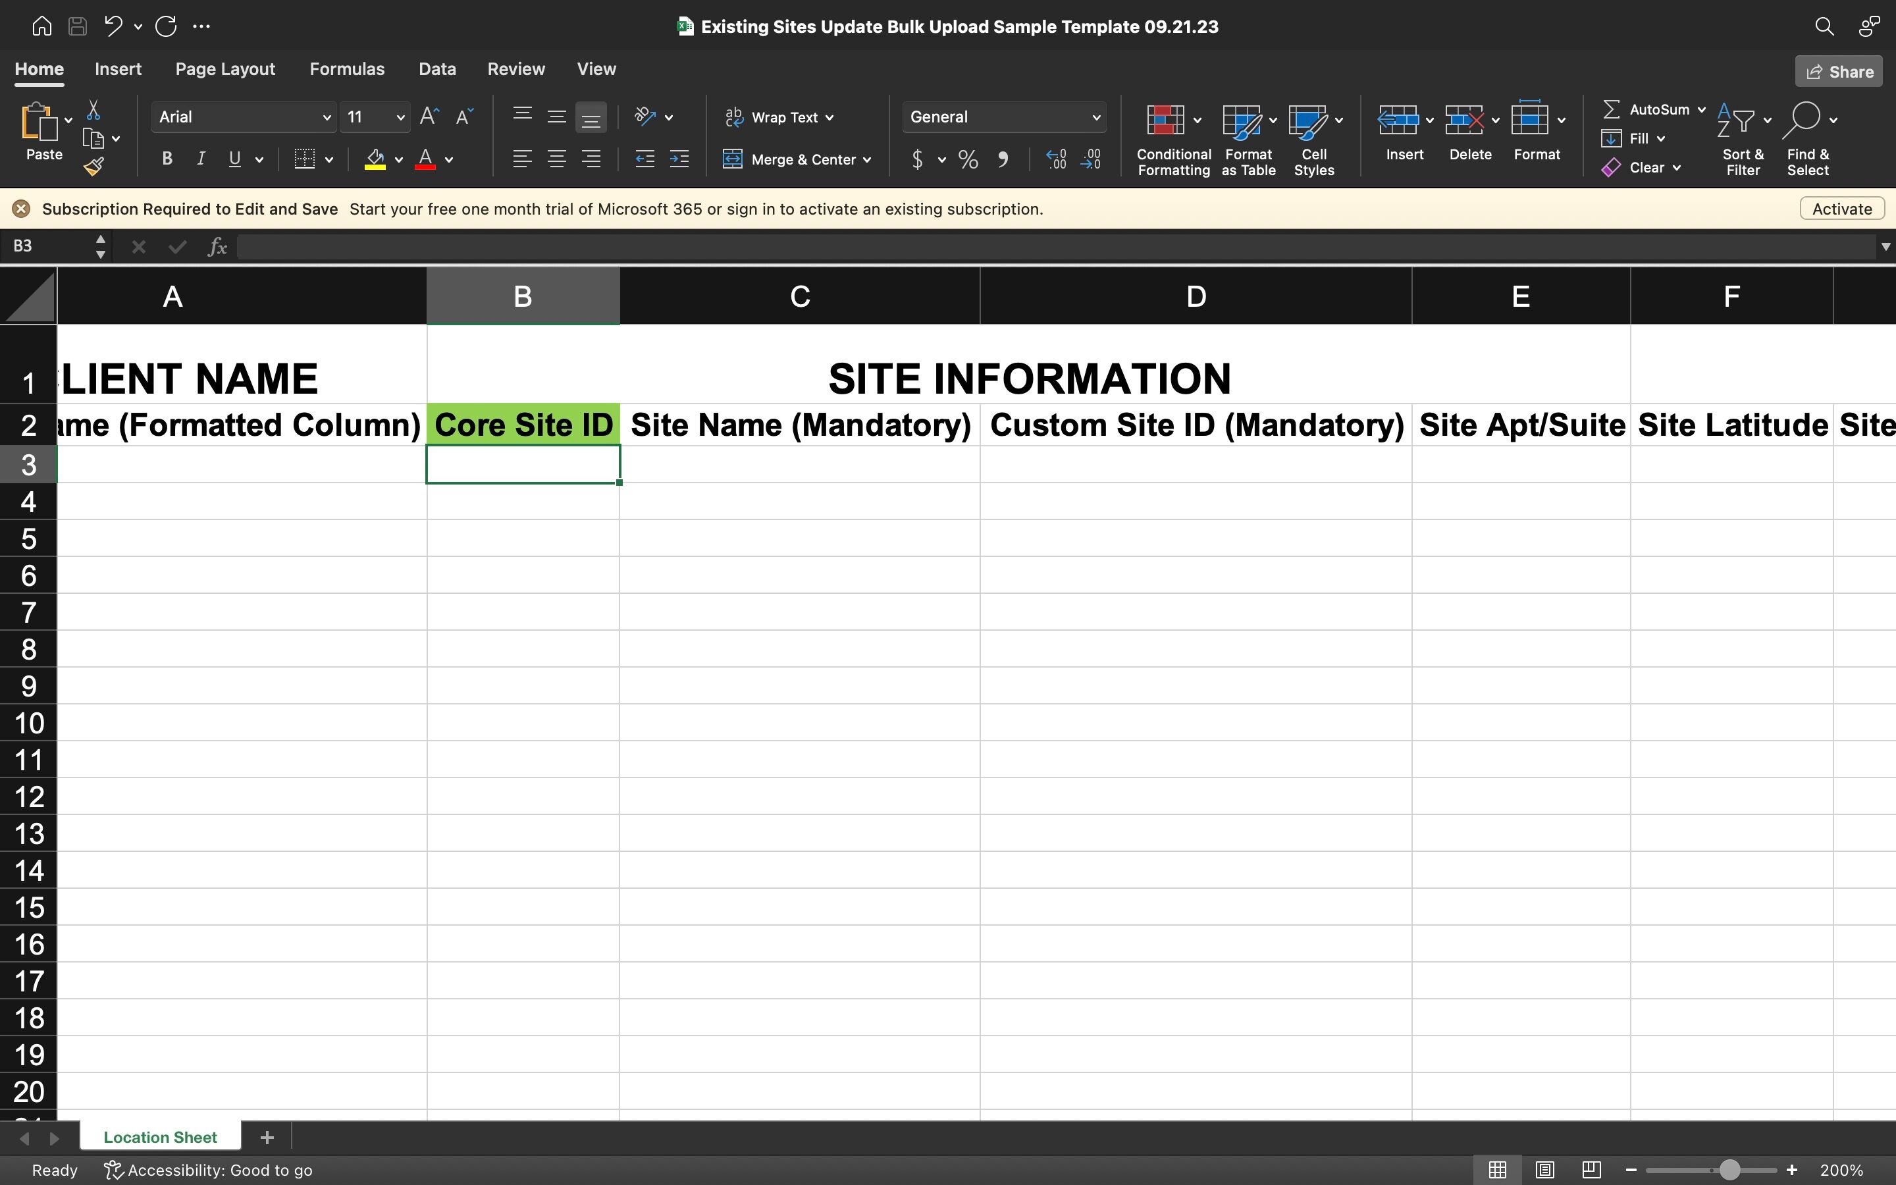Screen dimensions: 1896x1185
Task: Click the Percent Style icon
Action: click(x=968, y=160)
